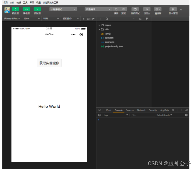Expand the toolbar overflow chevrons

point(181,10)
